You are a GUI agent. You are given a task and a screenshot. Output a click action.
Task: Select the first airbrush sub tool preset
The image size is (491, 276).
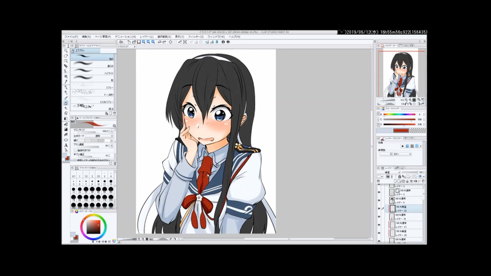point(93,57)
